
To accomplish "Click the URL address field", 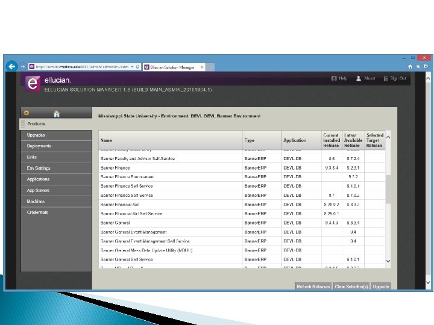I will point(82,67).
